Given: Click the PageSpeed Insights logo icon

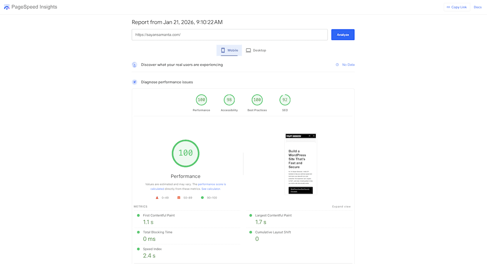Looking at the screenshot, I should click(x=7, y=7).
